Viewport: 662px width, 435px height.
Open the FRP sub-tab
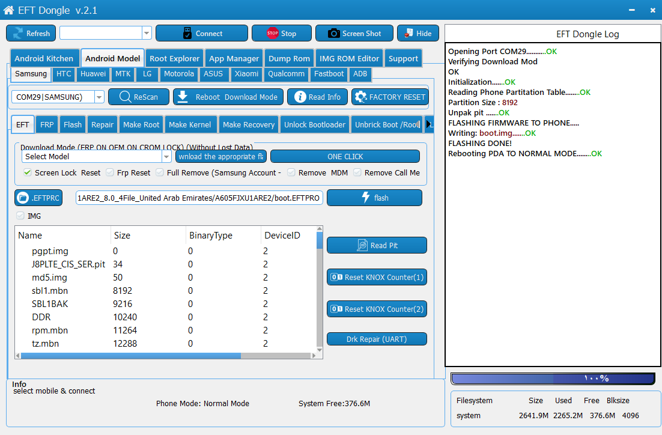pyautogui.click(x=47, y=124)
